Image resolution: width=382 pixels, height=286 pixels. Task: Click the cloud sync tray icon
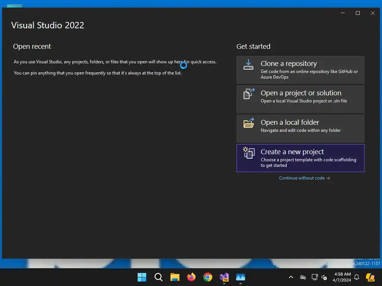(303, 277)
